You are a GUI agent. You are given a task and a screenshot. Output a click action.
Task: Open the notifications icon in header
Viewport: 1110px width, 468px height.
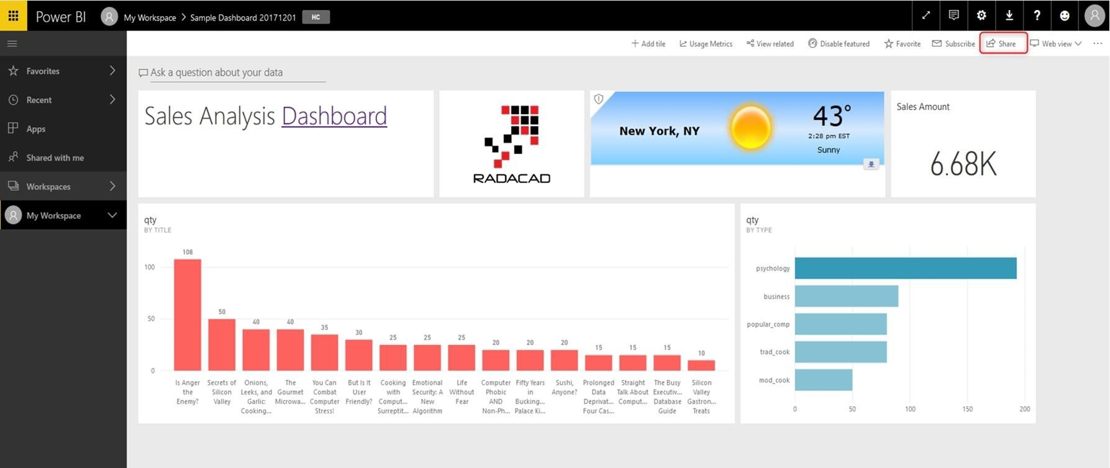953,16
